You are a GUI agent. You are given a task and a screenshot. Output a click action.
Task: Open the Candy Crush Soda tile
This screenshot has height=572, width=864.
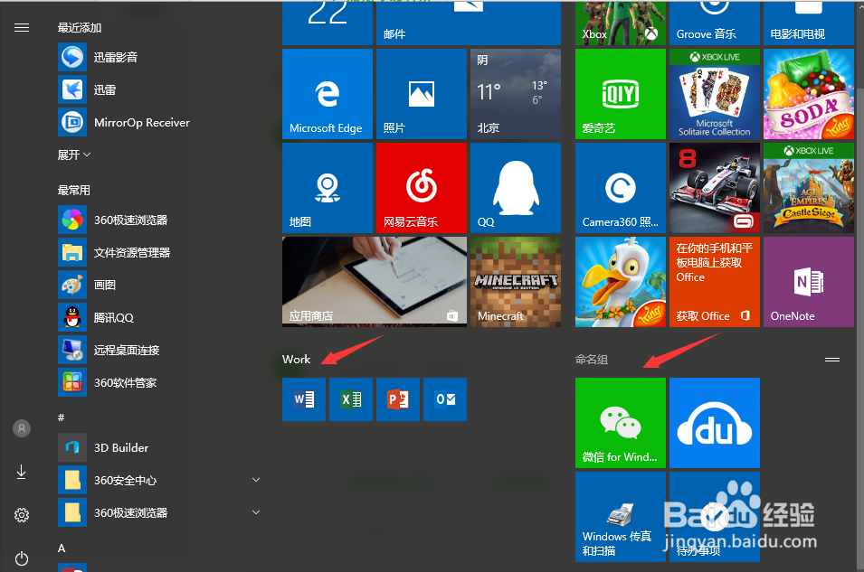click(809, 94)
